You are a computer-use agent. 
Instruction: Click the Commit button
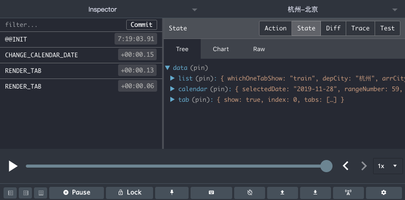pos(141,25)
